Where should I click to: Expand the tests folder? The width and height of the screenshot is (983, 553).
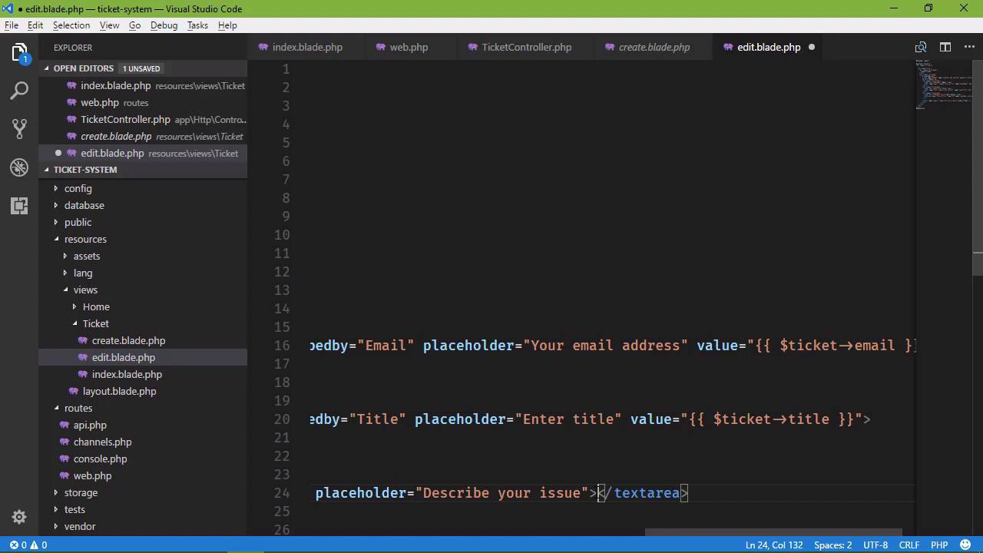55,509
